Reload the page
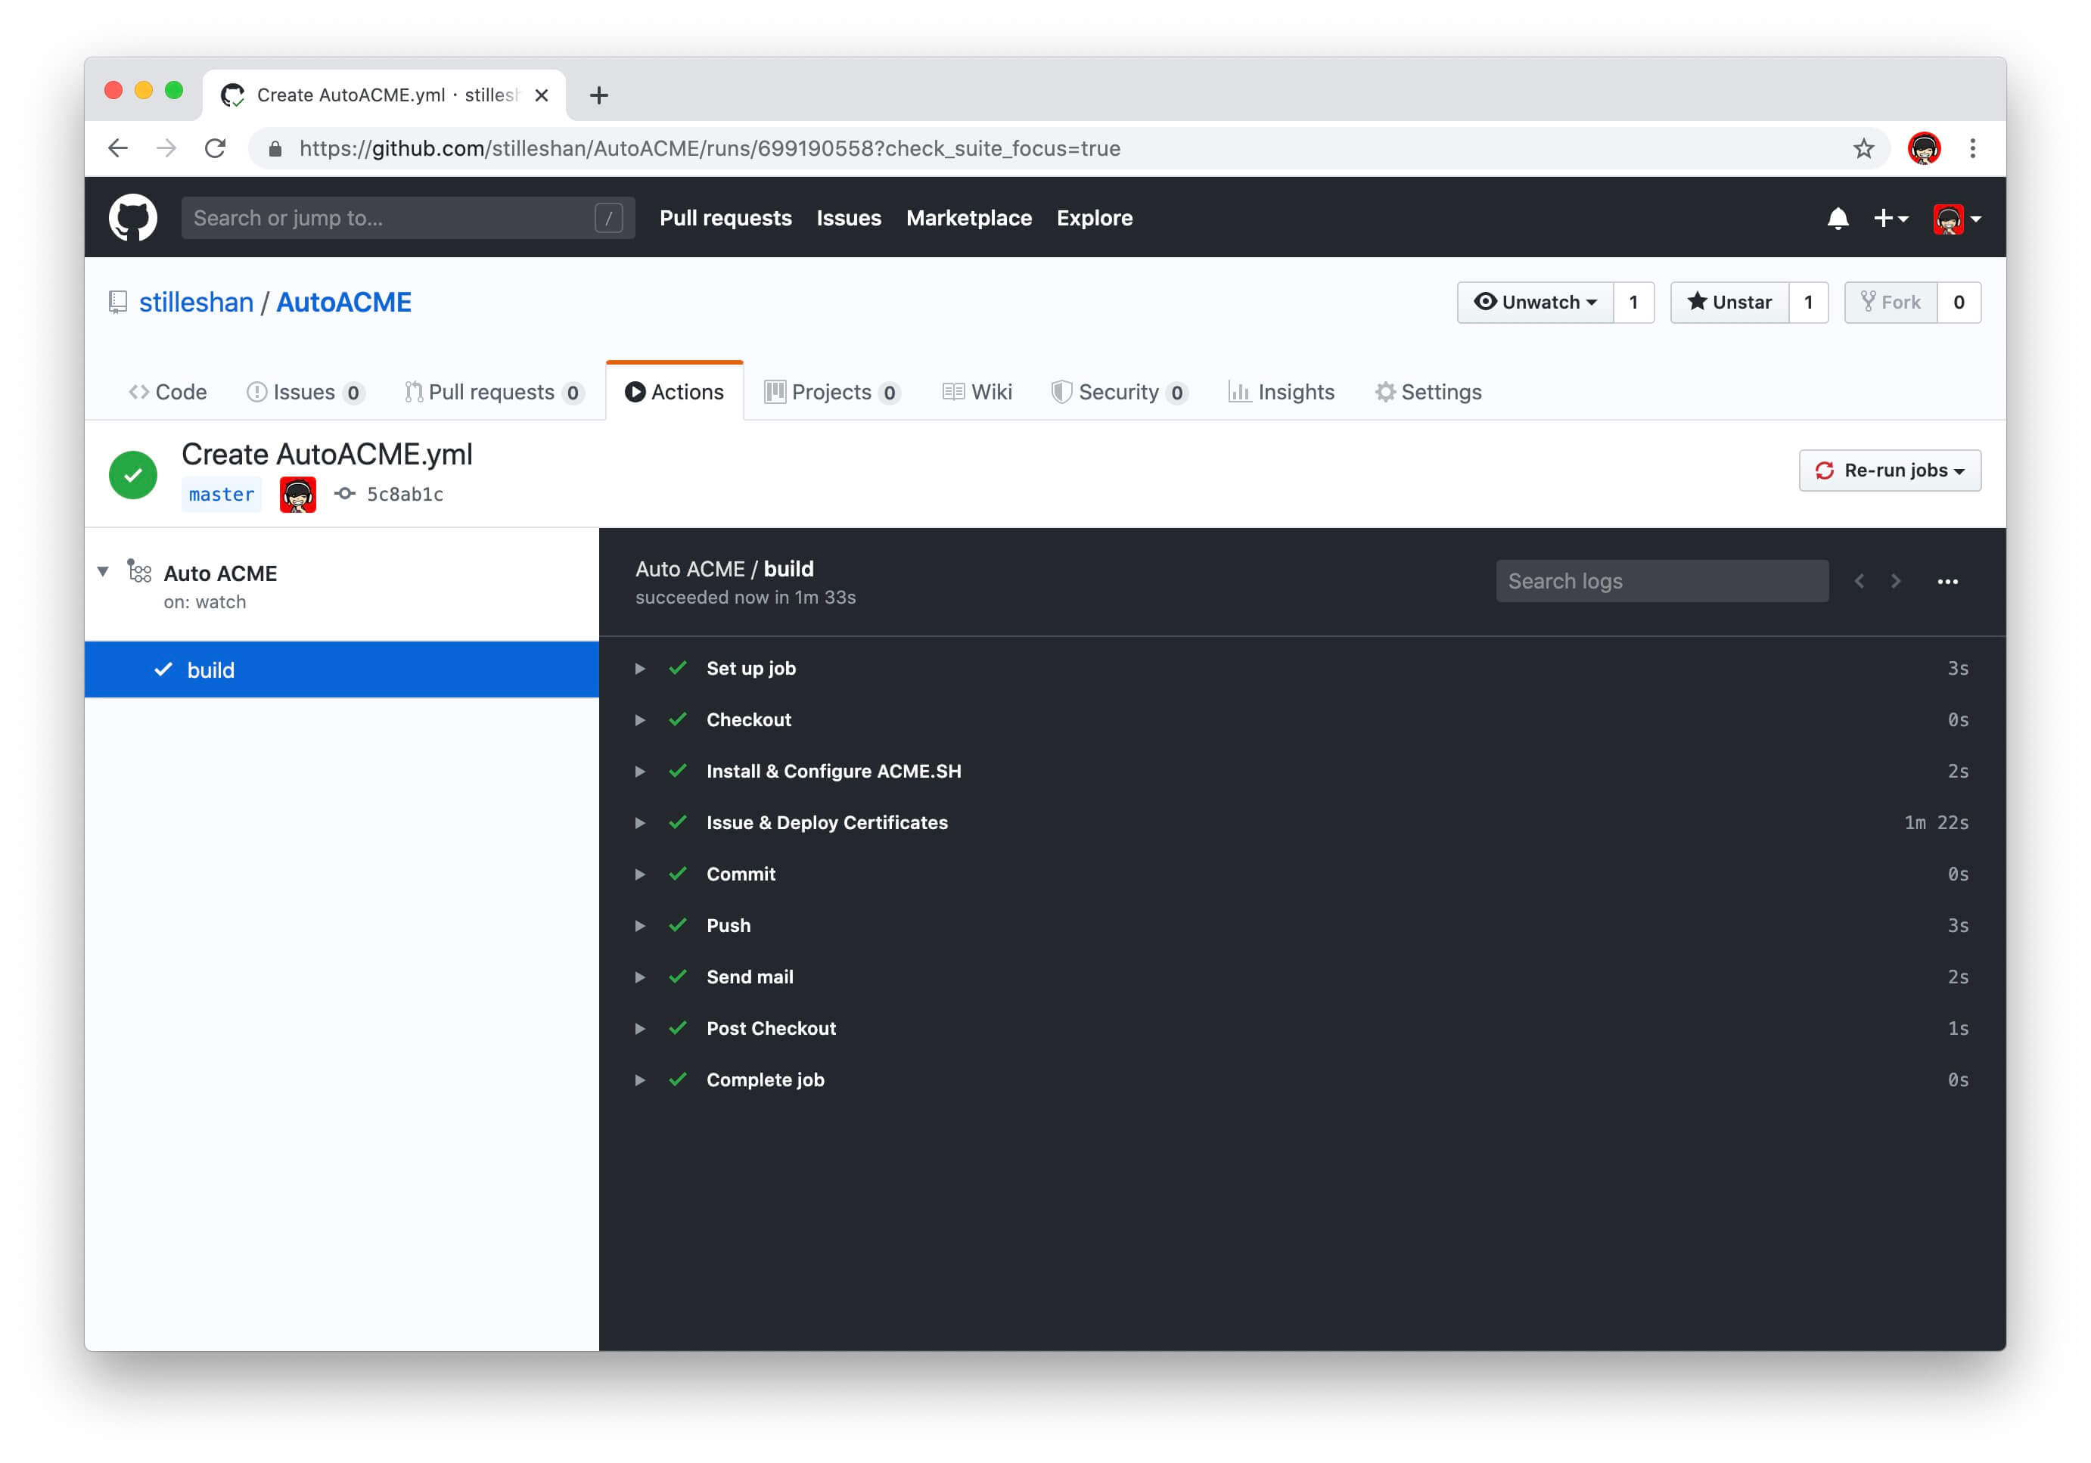The height and width of the screenshot is (1463, 2091). (216, 148)
